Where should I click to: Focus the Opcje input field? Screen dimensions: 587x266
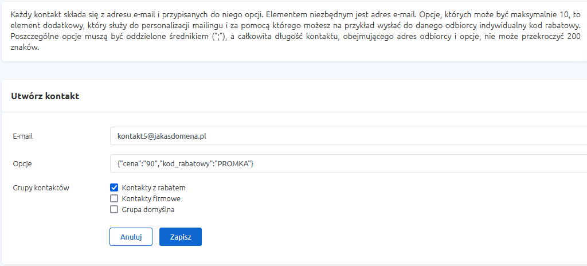coord(349,163)
